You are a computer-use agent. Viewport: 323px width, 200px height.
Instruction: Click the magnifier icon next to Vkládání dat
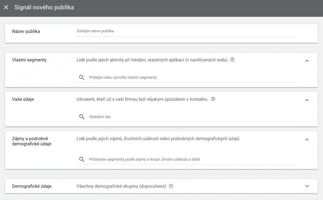pos(82,117)
